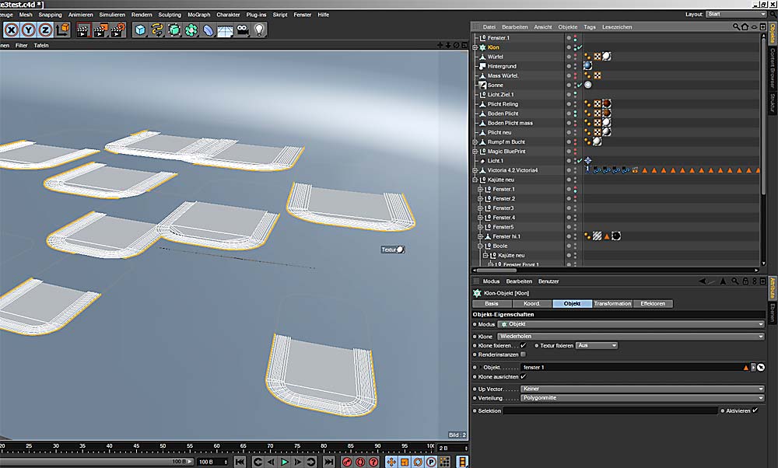The width and height of the screenshot is (778, 468).
Task: Add a cube primitive object
Action: click(140, 30)
